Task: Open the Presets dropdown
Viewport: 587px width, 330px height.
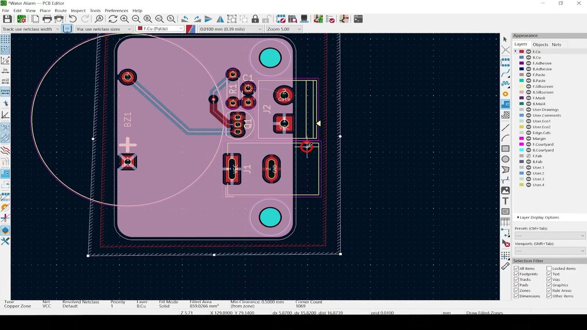Action: (550, 236)
